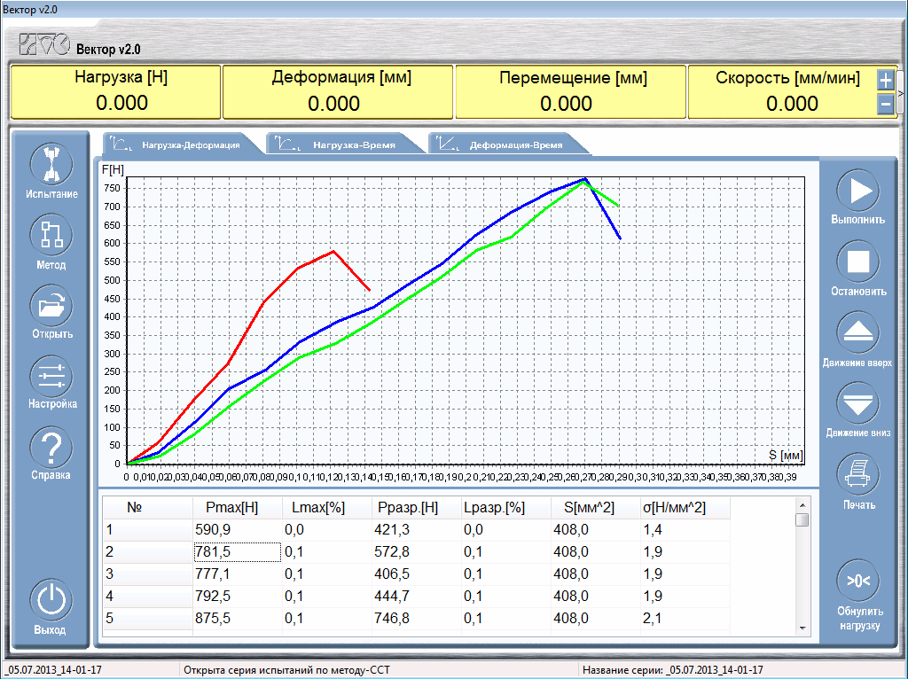Click the F[H] axis label
This screenshot has width=908, height=679.
click(113, 169)
